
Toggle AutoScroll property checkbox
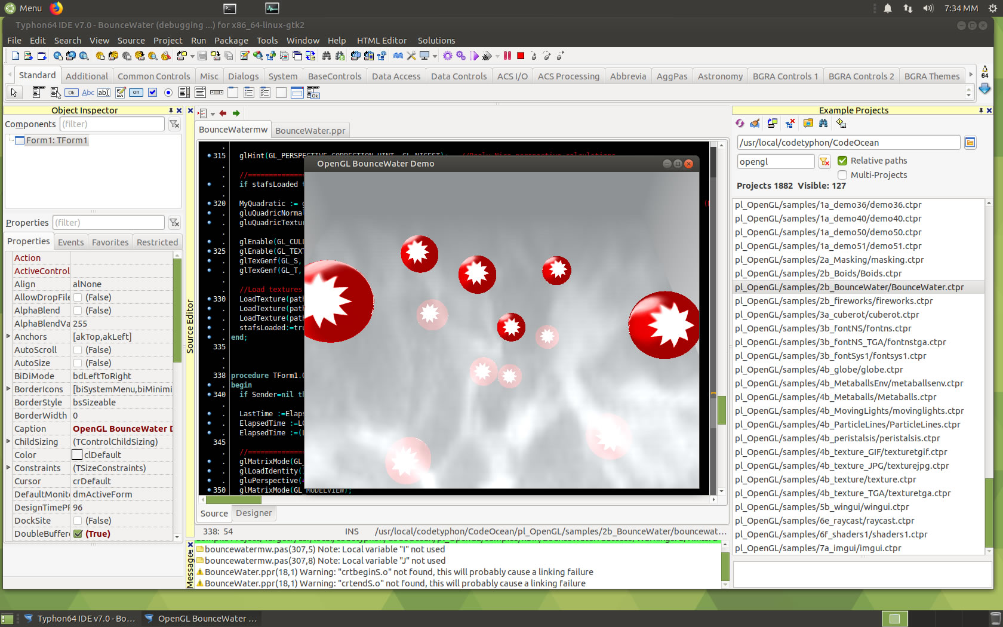point(78,350)
